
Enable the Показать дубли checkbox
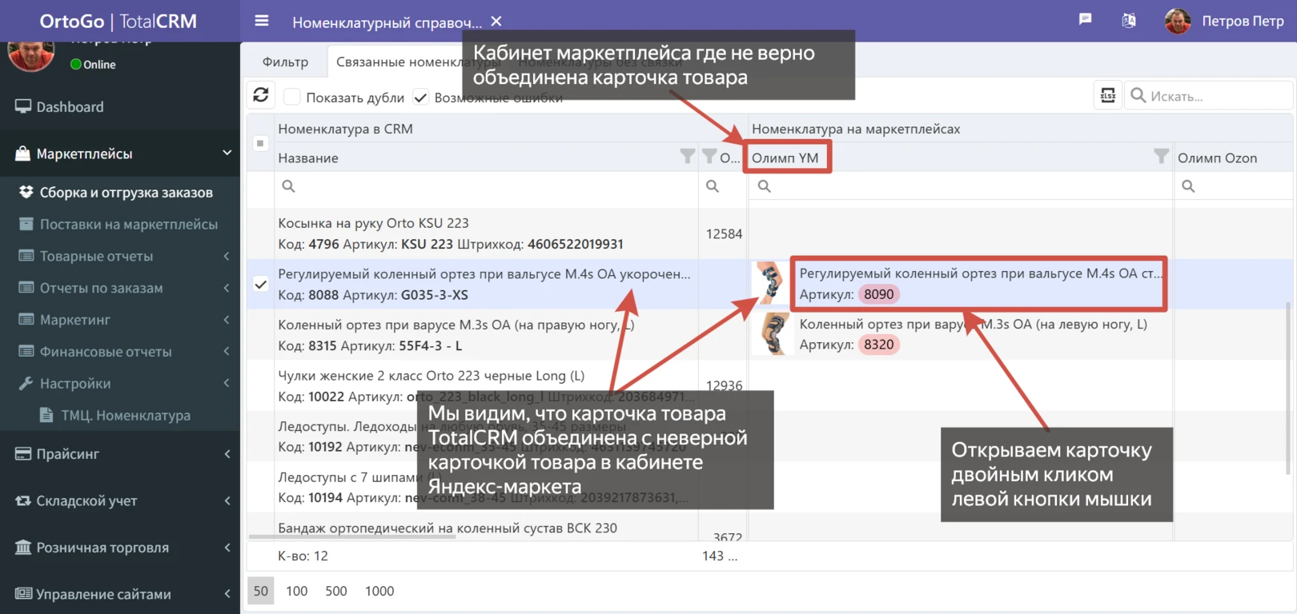click(x=292, y=97)
